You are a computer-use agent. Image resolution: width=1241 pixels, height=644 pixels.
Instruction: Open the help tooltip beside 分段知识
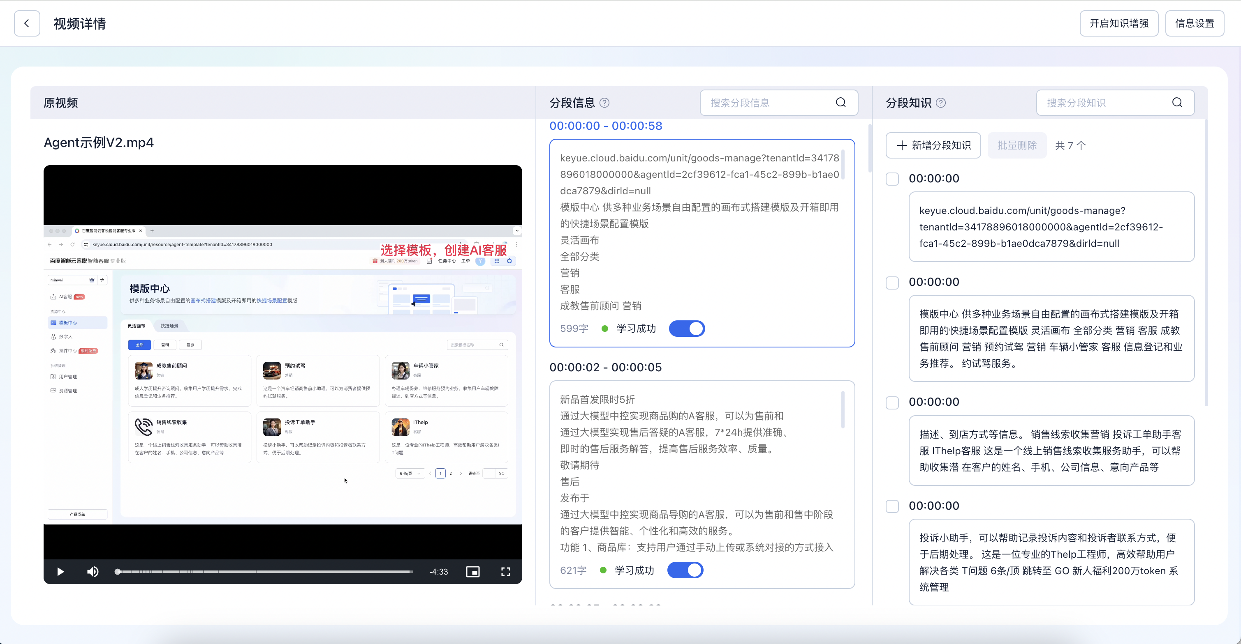click(x=941, y=103)
